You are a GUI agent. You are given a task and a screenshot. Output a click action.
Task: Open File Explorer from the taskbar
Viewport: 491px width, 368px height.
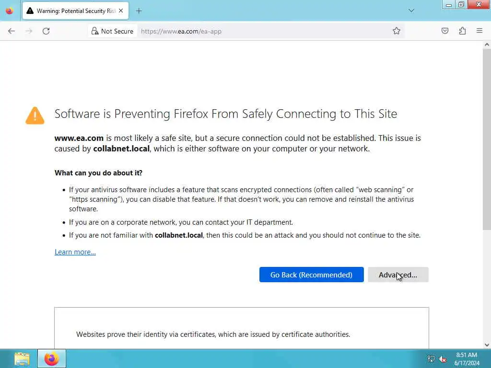22,358
